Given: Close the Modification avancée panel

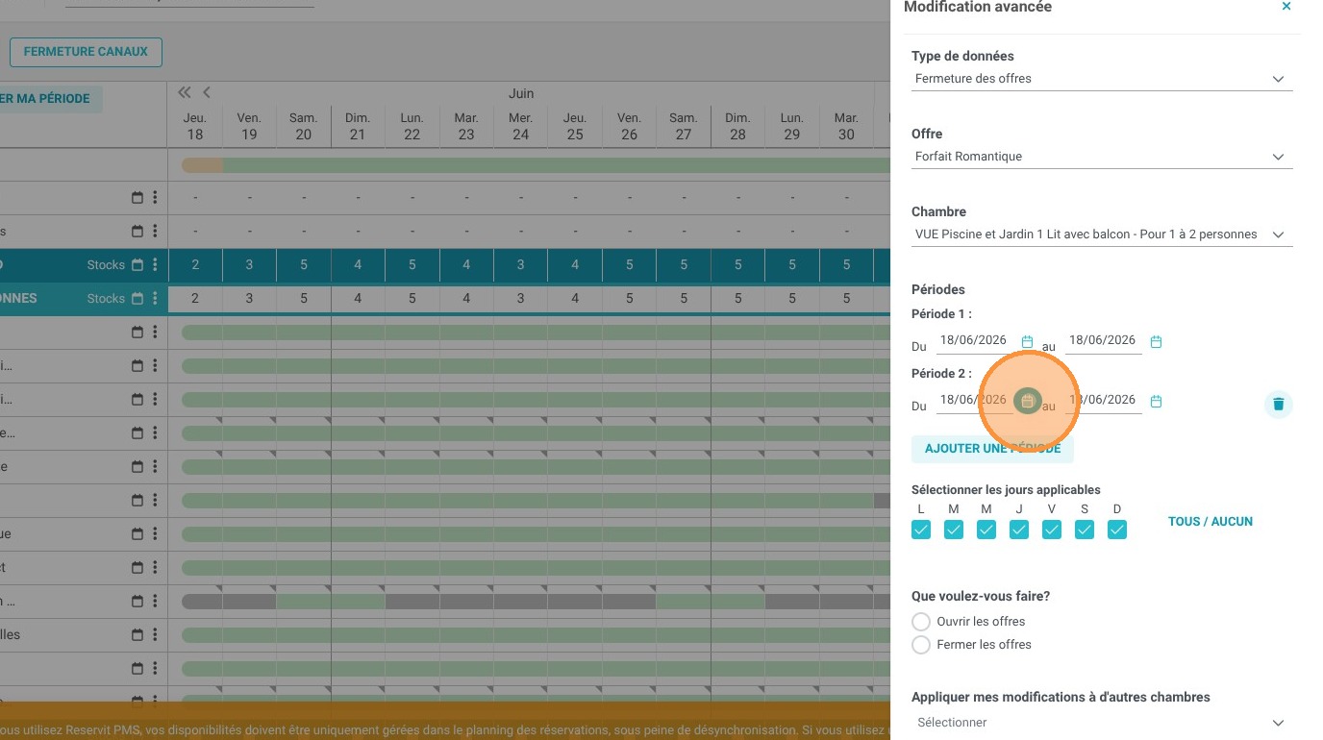Looking at the screenshot, I should 1286,7.
